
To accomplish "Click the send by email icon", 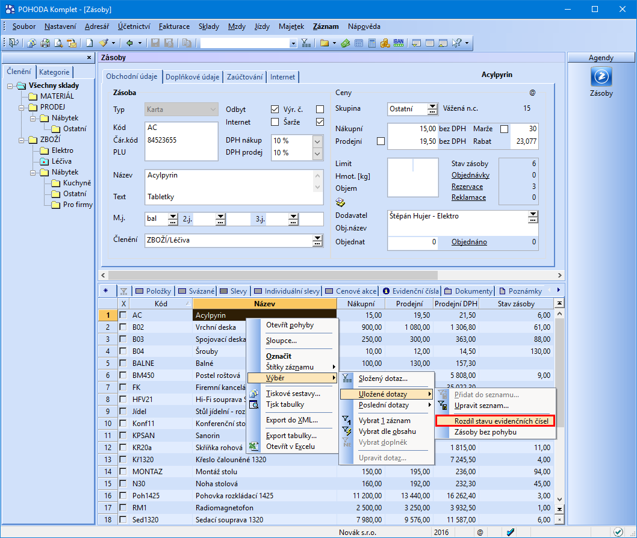I will 72,43.
